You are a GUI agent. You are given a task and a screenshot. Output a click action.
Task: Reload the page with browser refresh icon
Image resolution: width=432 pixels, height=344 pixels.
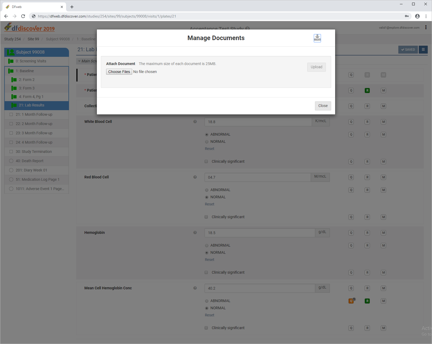coord(23,16)
